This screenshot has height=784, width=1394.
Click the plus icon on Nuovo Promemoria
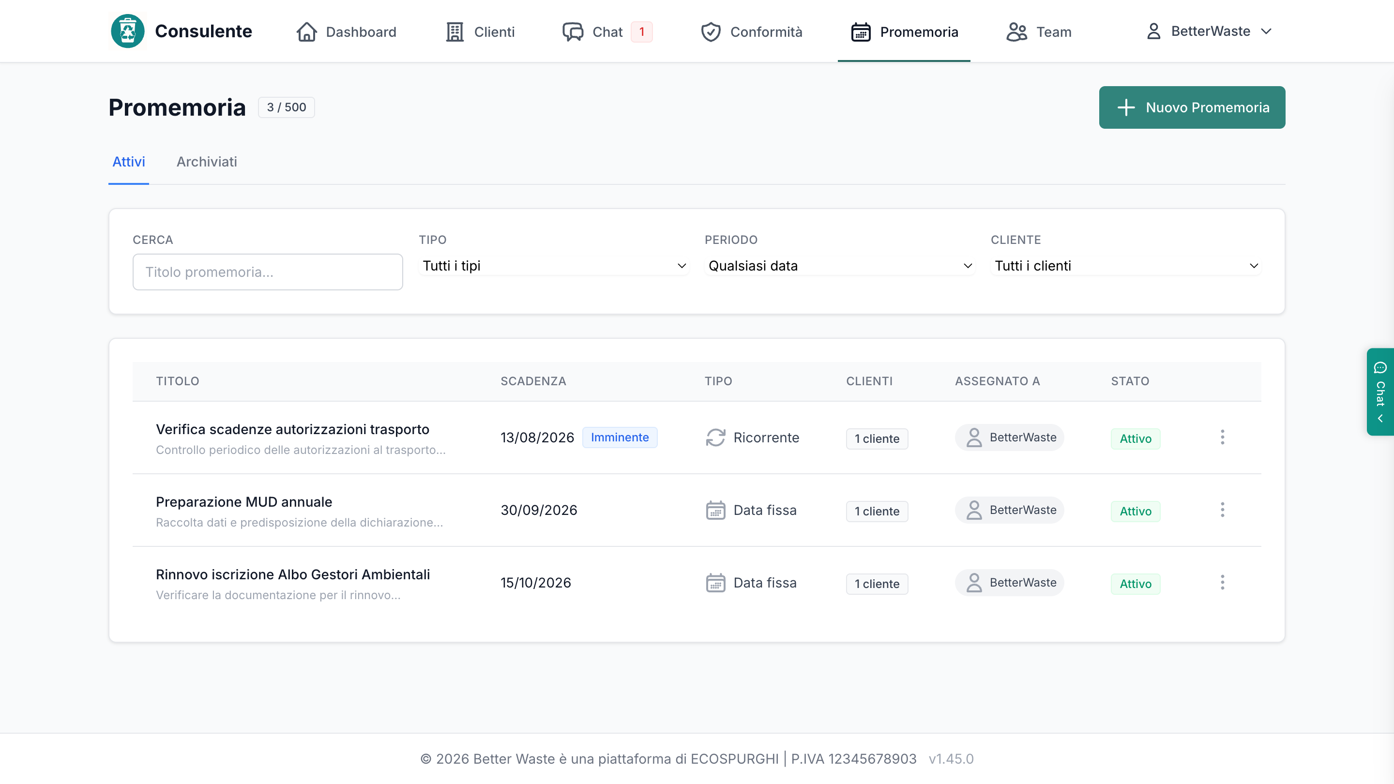click(1125, 107)
